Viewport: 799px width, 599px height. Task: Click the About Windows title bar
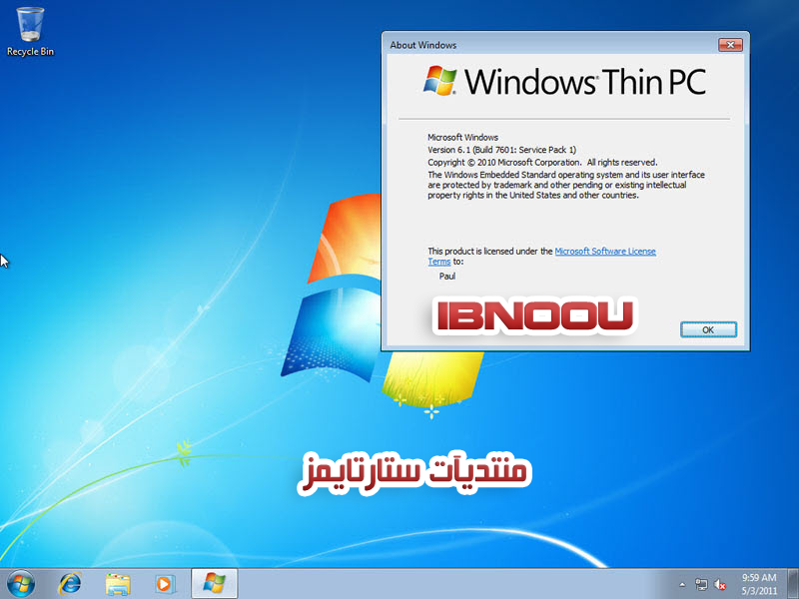pyautogui.click(x=550, y=45)
